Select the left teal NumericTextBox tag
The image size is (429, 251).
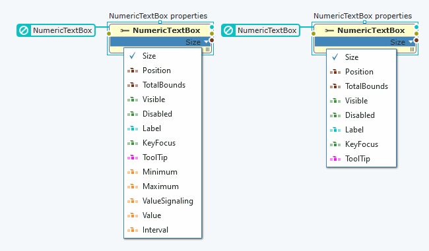click(x=56, y=30)
